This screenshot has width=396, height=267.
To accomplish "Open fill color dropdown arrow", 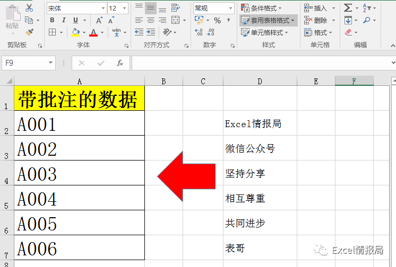I will (x=84, y=32).
